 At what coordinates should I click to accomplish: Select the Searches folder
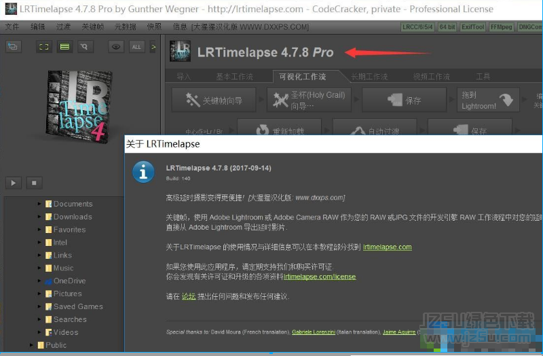click(66, 319)
